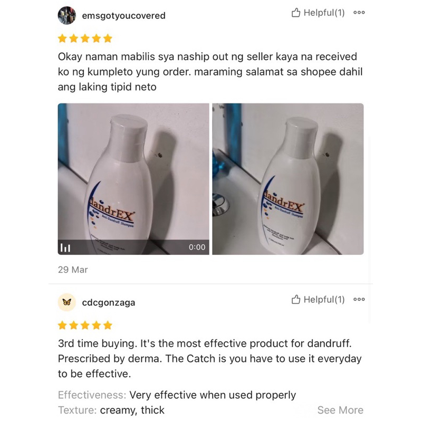Play the dandrEX shampoo review video
Viewport: 422px width, 422px height.
pos(133,179)
